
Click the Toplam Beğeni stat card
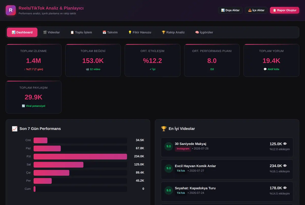tap(93, 60)
